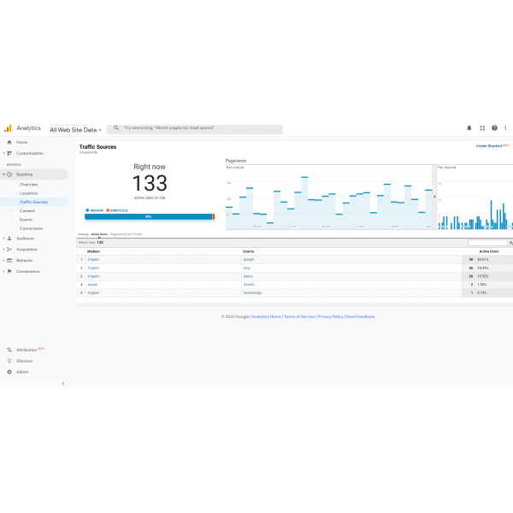Expand the Acquisition section arrow

(x=3, y=250)
